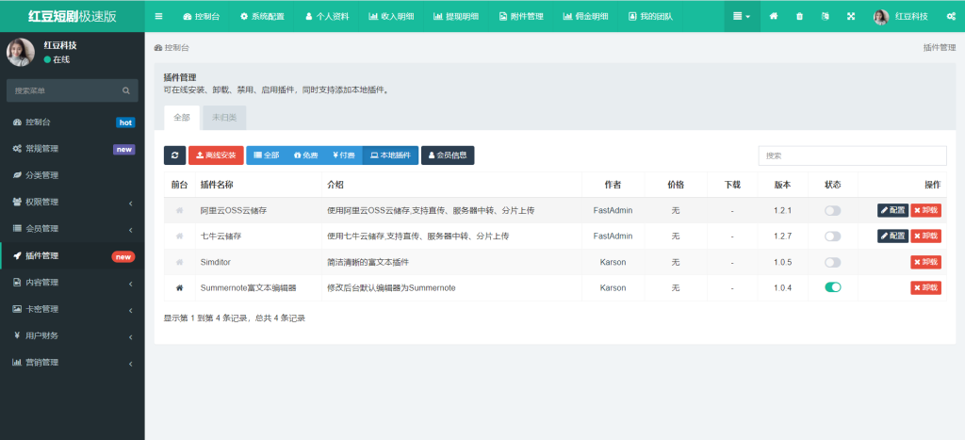Viewport: 965px width, 440px height.
Task: Open 个人资料 in the top navigation
Action: click(x=327, y=17)
